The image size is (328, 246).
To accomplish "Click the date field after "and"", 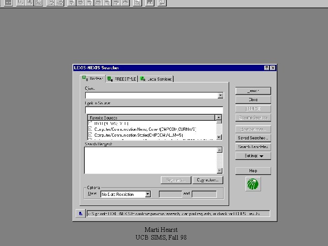I will coord(204,194).
